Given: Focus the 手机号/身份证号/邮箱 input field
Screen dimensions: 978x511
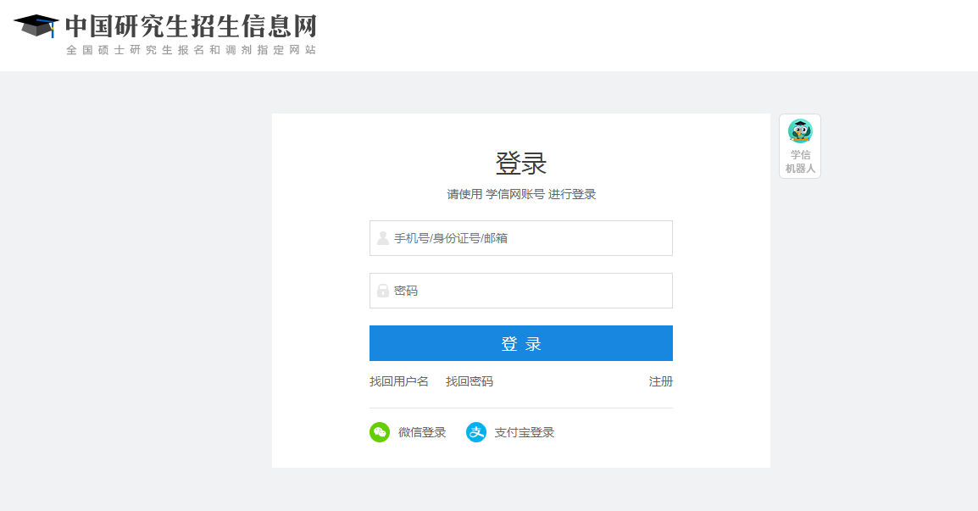Looking at the screenshot, I should pyautogui.click(x=530, y=238).
